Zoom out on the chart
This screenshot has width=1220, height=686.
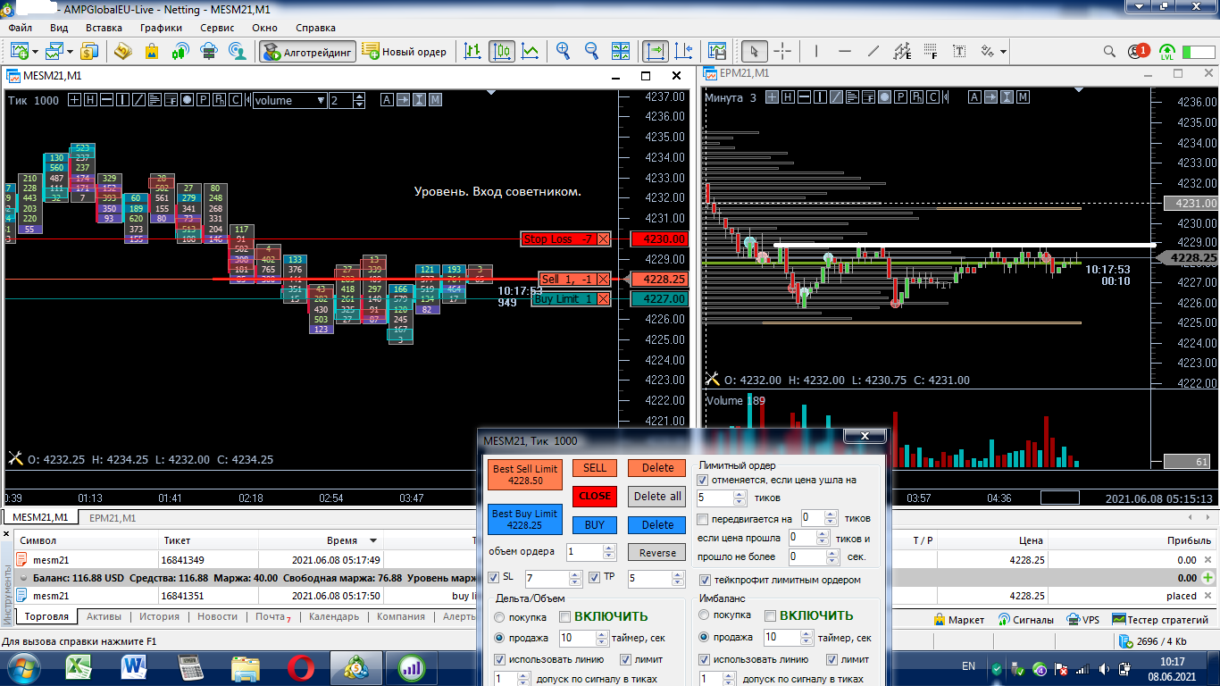click(592, 51)
